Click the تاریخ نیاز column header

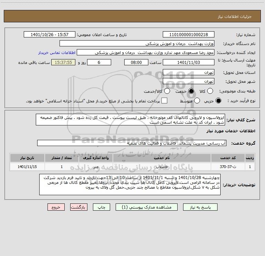click(27, 158)
